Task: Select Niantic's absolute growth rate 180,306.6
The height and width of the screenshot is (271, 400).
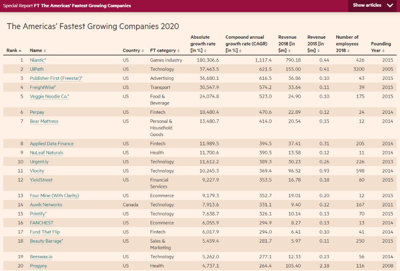Action: 208,60
